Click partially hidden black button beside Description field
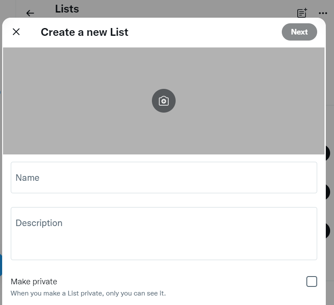The image size is (334, 305). point(328,231)
